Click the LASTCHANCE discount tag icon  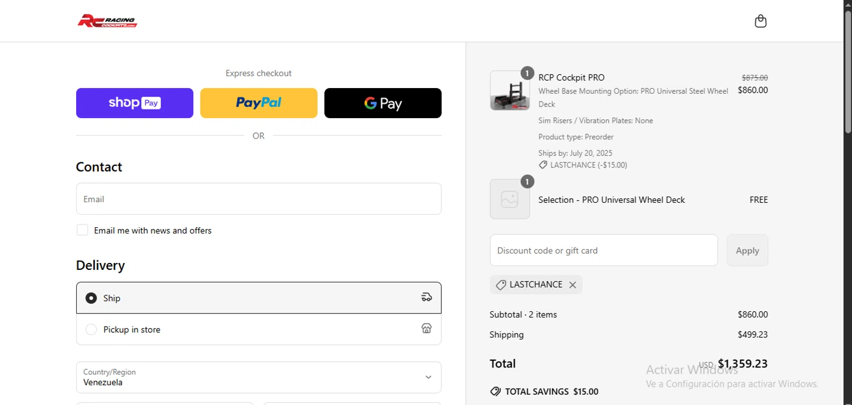[x=501, y=285]
